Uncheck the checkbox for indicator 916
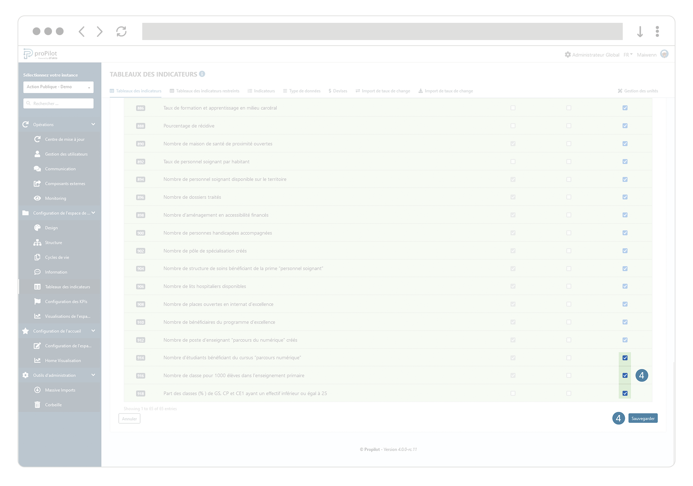Image resolution: width=693 pixels, height=486 pixels. click(x=625, y=375)
